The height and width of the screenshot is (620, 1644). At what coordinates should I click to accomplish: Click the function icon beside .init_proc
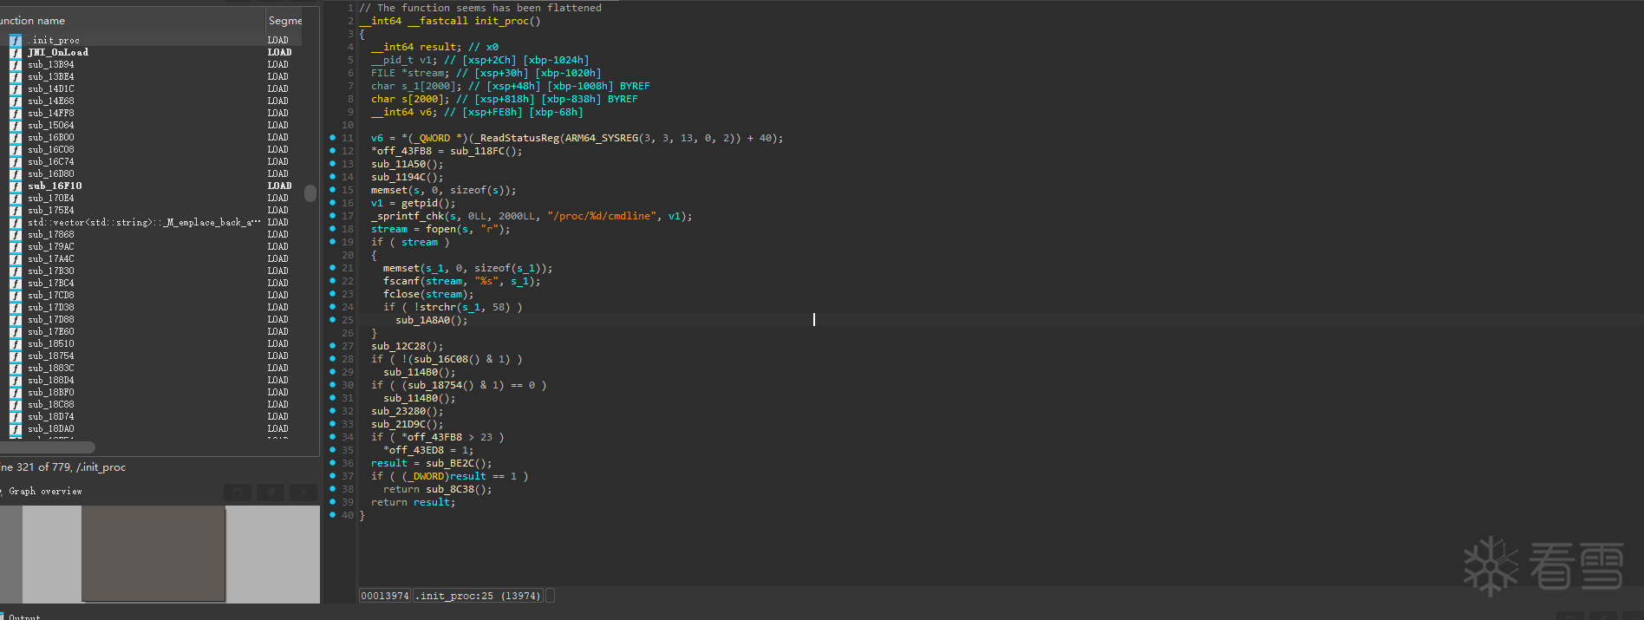tap(16, 40)
